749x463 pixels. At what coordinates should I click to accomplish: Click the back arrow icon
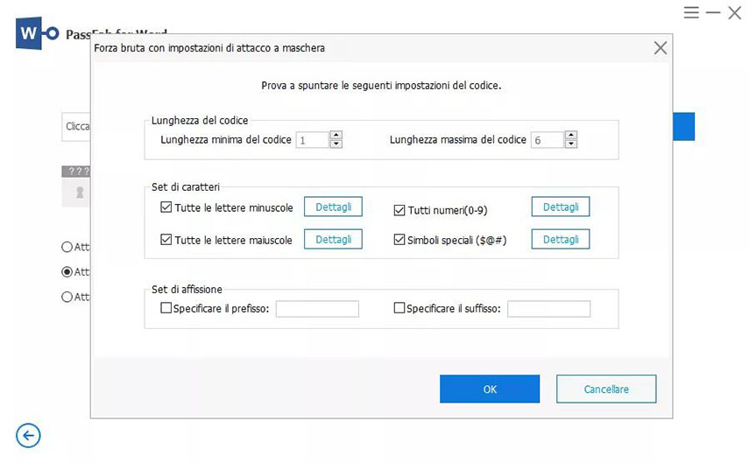point(28,435)
